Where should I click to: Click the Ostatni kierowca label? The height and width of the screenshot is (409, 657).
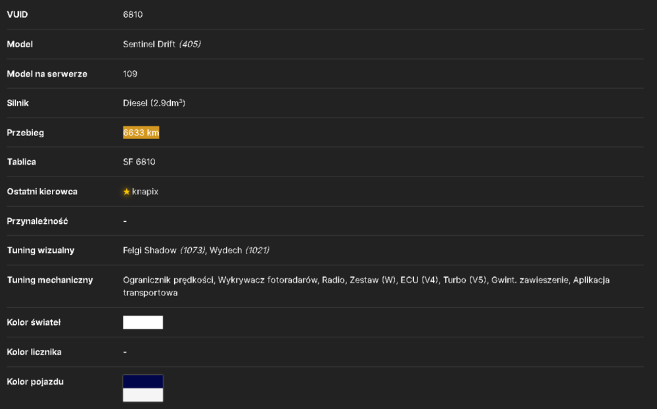(x=42, y=192)
